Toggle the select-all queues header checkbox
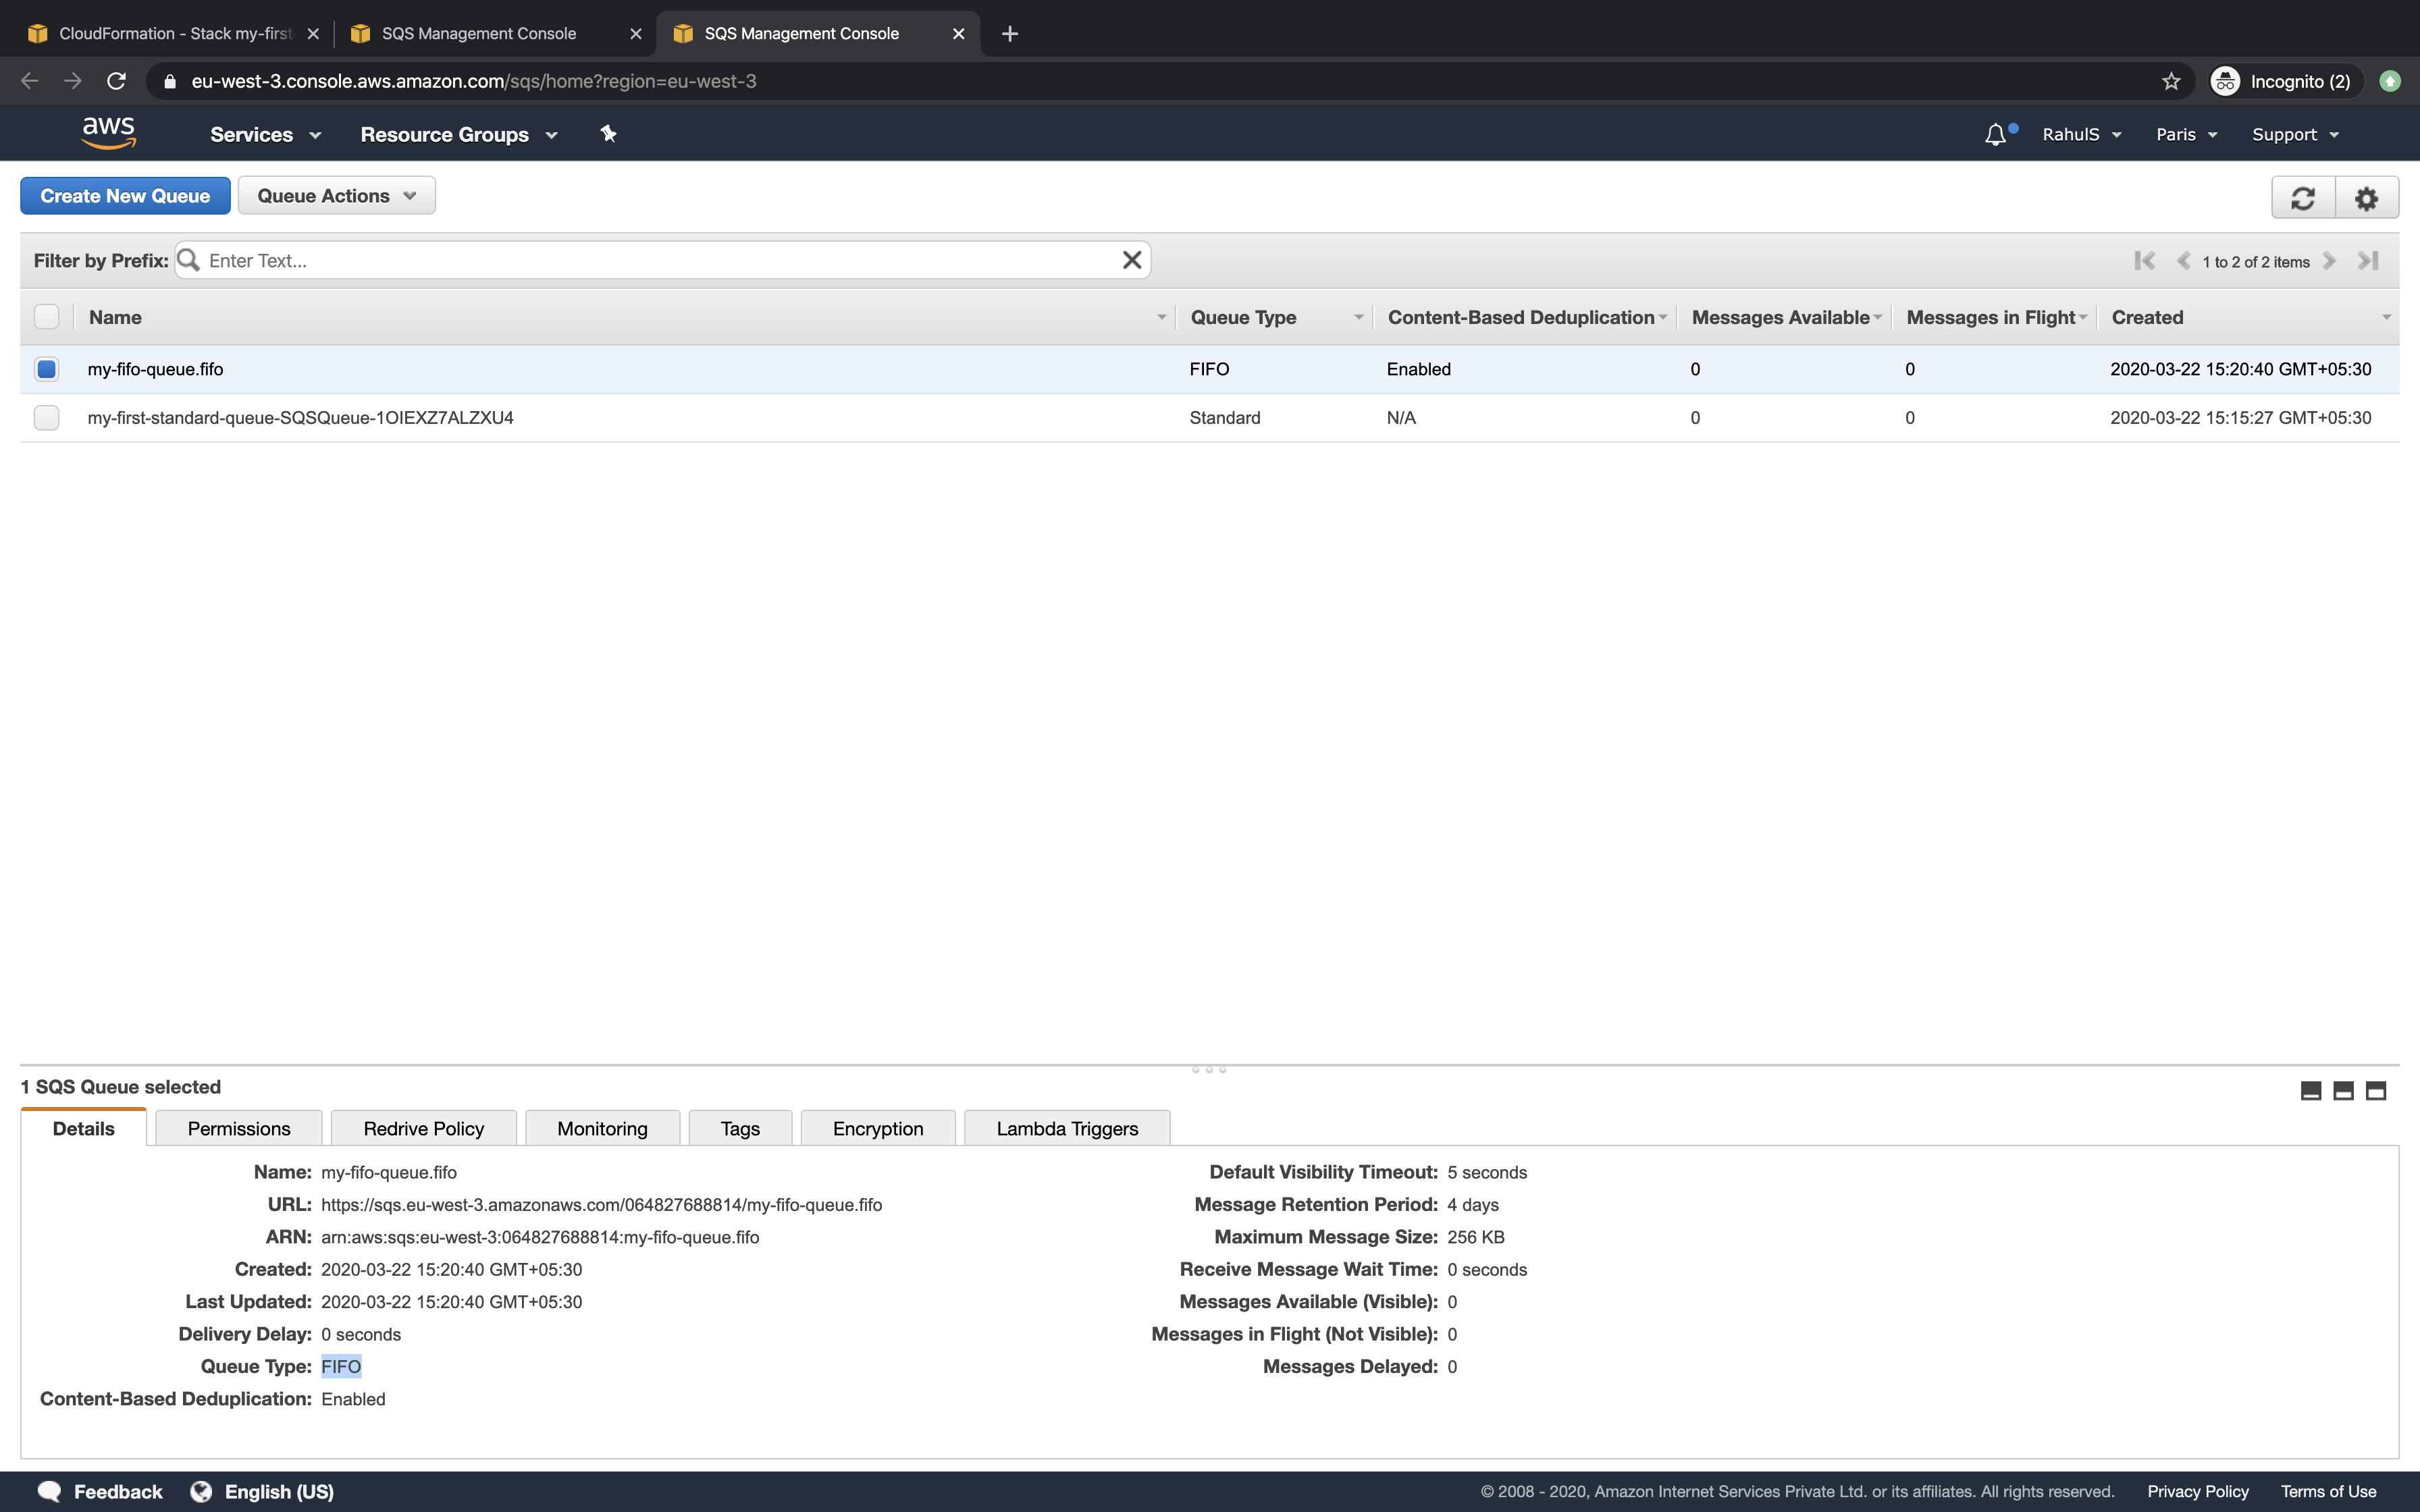The image size is (2420, 1512). pos(46,317)
